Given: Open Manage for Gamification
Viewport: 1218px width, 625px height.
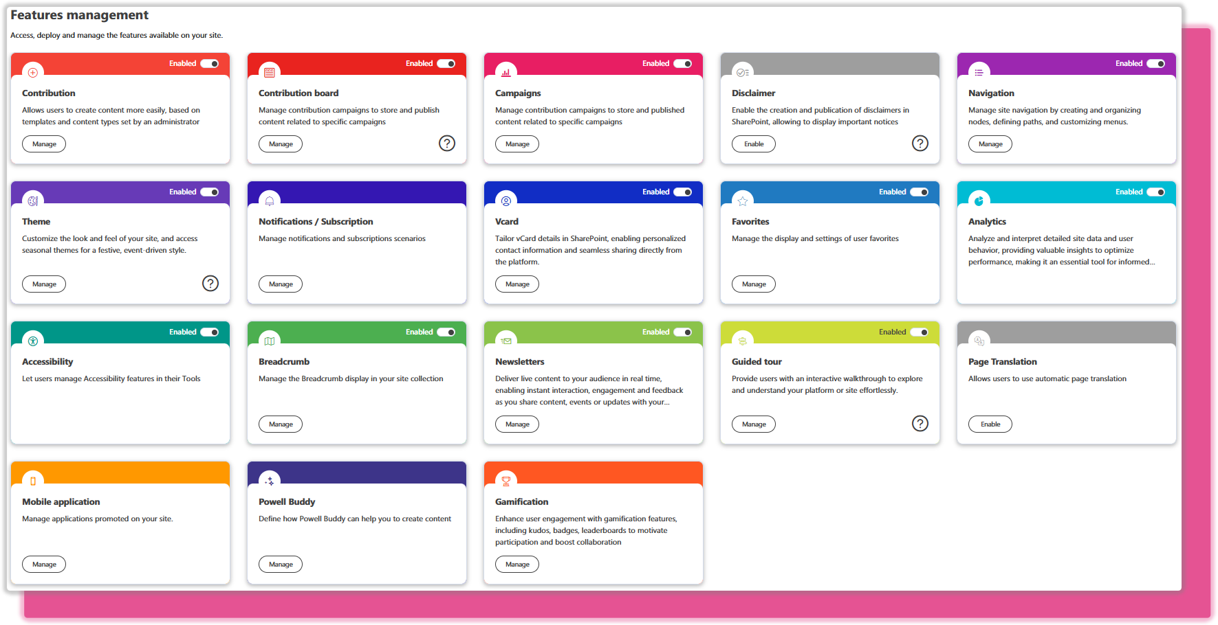Looking at the screenshot, I should (517, 564).
